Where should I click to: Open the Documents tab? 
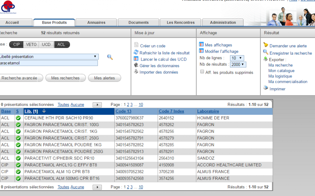coord(138,23)
